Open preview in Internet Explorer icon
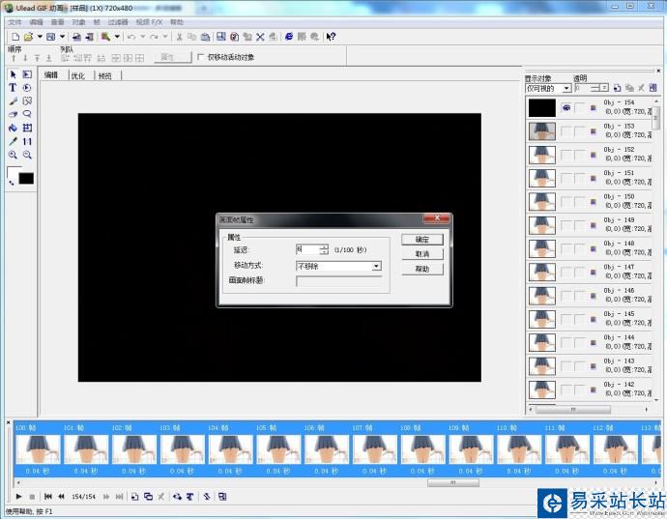The height and width of the screenshot is (519, 667). [289, 37]
